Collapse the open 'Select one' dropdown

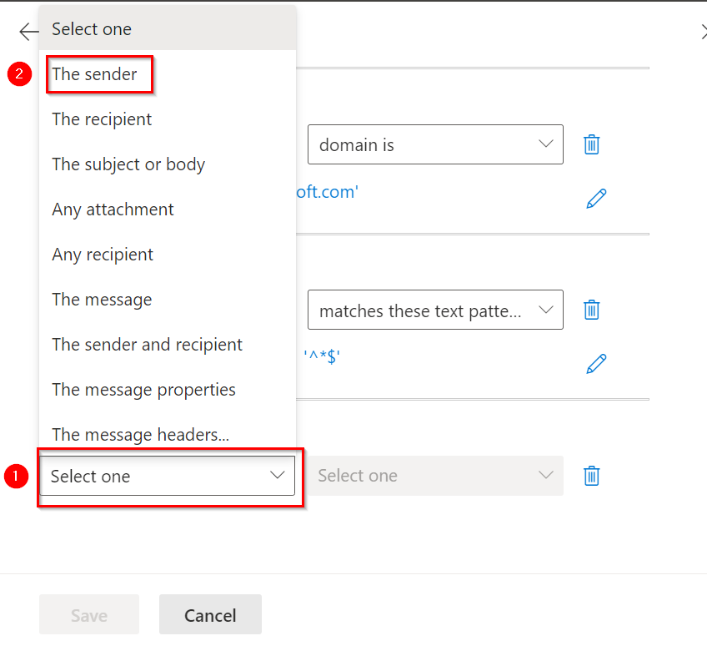click(x=167, y=477)
